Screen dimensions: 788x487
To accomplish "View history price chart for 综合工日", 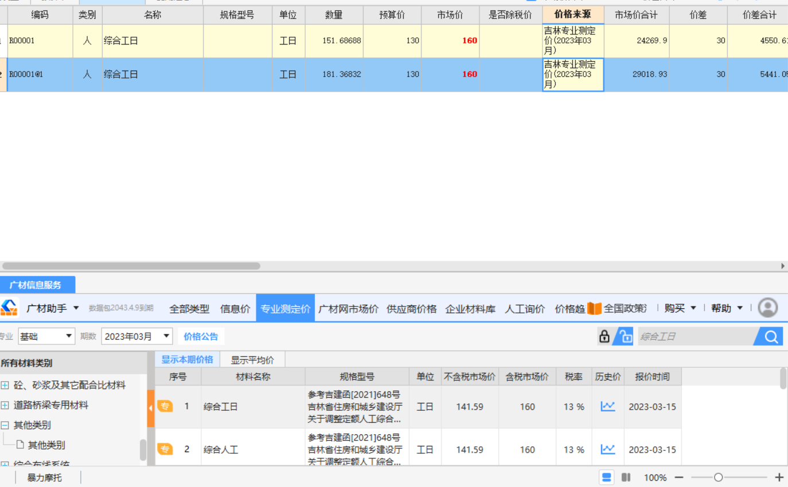I will click(607, 407).
